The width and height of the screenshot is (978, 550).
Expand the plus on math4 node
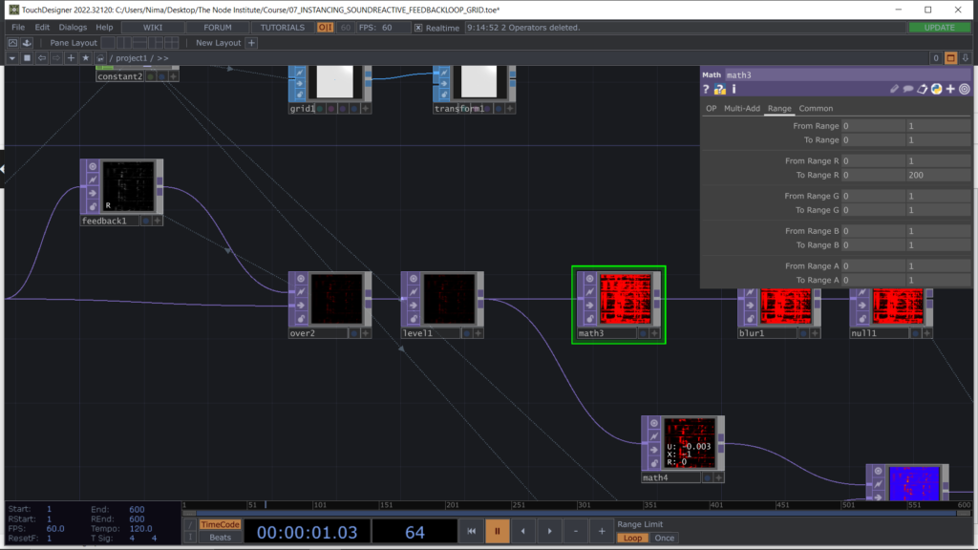pyautogui.click(x=718, y=477)
